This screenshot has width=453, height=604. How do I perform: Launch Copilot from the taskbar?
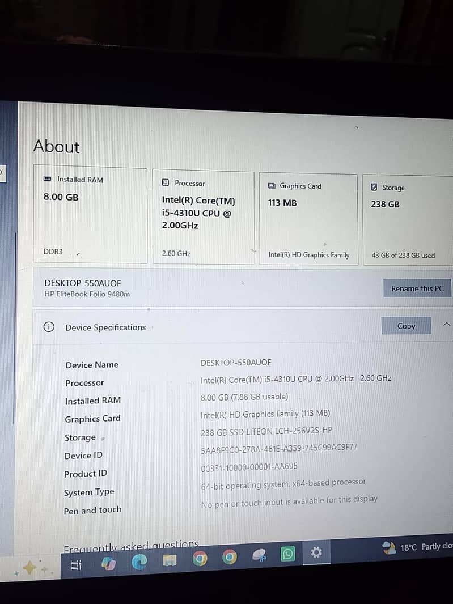[108, 564]
